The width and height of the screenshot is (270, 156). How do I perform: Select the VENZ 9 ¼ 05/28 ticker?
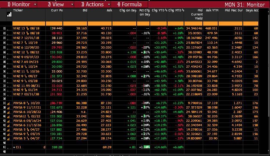(25, 81)
